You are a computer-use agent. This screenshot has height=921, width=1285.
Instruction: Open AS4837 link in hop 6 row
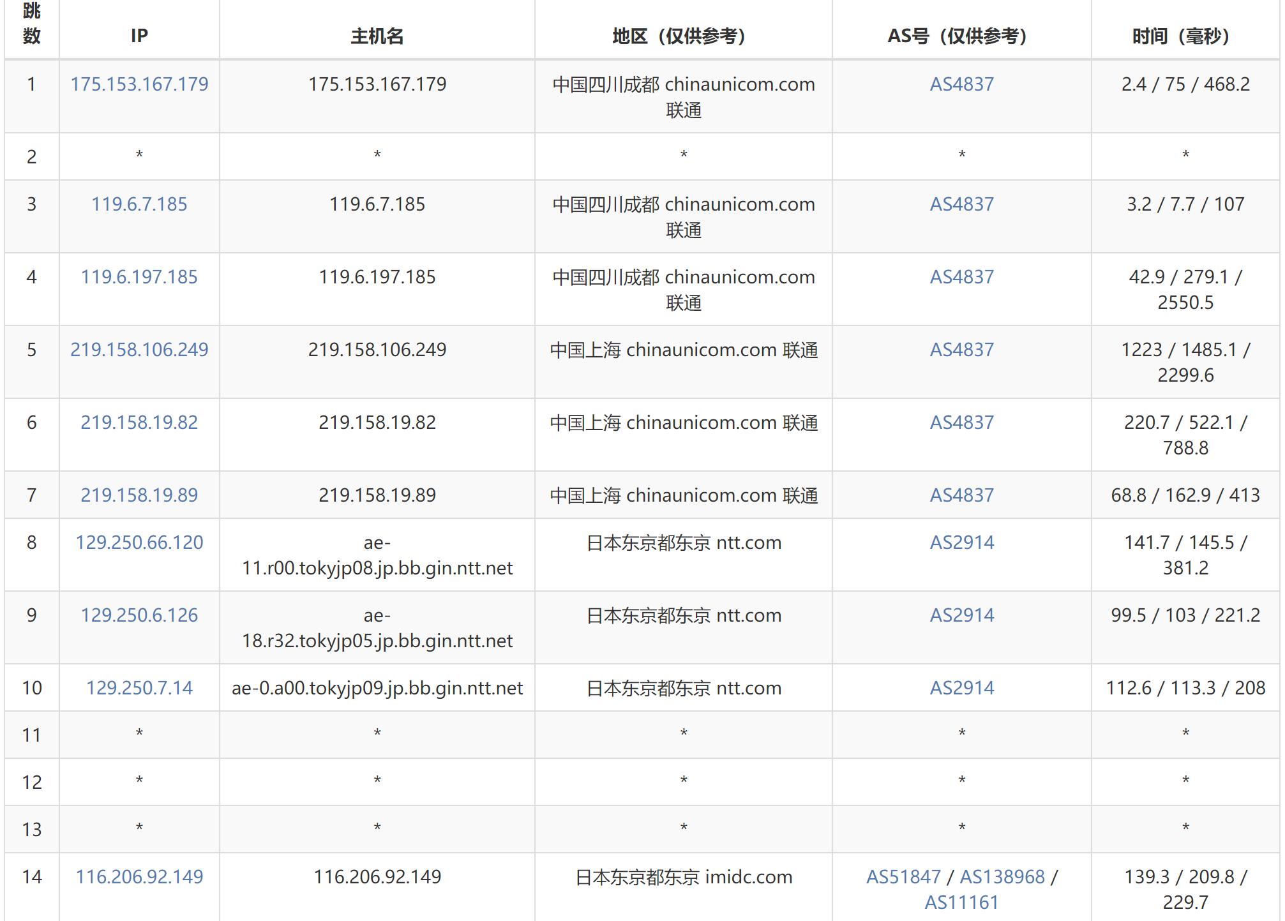click(961, 423)
